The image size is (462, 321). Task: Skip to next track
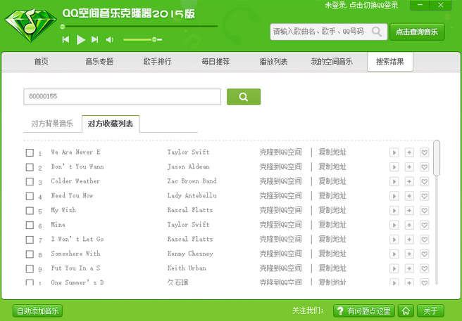point(94,39)
